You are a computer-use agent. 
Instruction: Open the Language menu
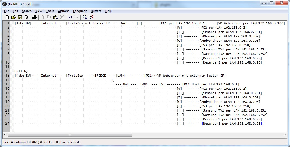(80, 11)
